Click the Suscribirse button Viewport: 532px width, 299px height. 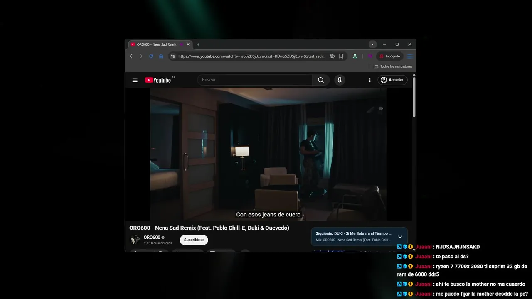(x=194, y=240)
